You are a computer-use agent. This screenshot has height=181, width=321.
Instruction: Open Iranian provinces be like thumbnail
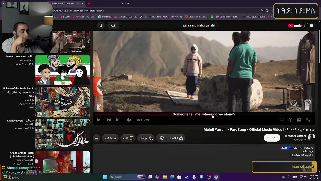(62, 70)
